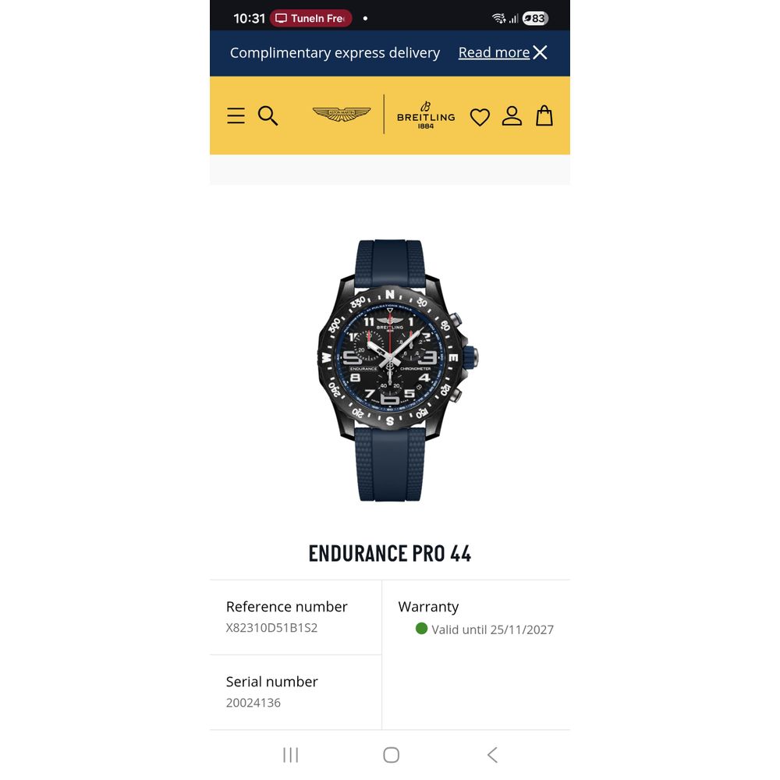Tap the green warranty status dot

[x=421, y=629]
